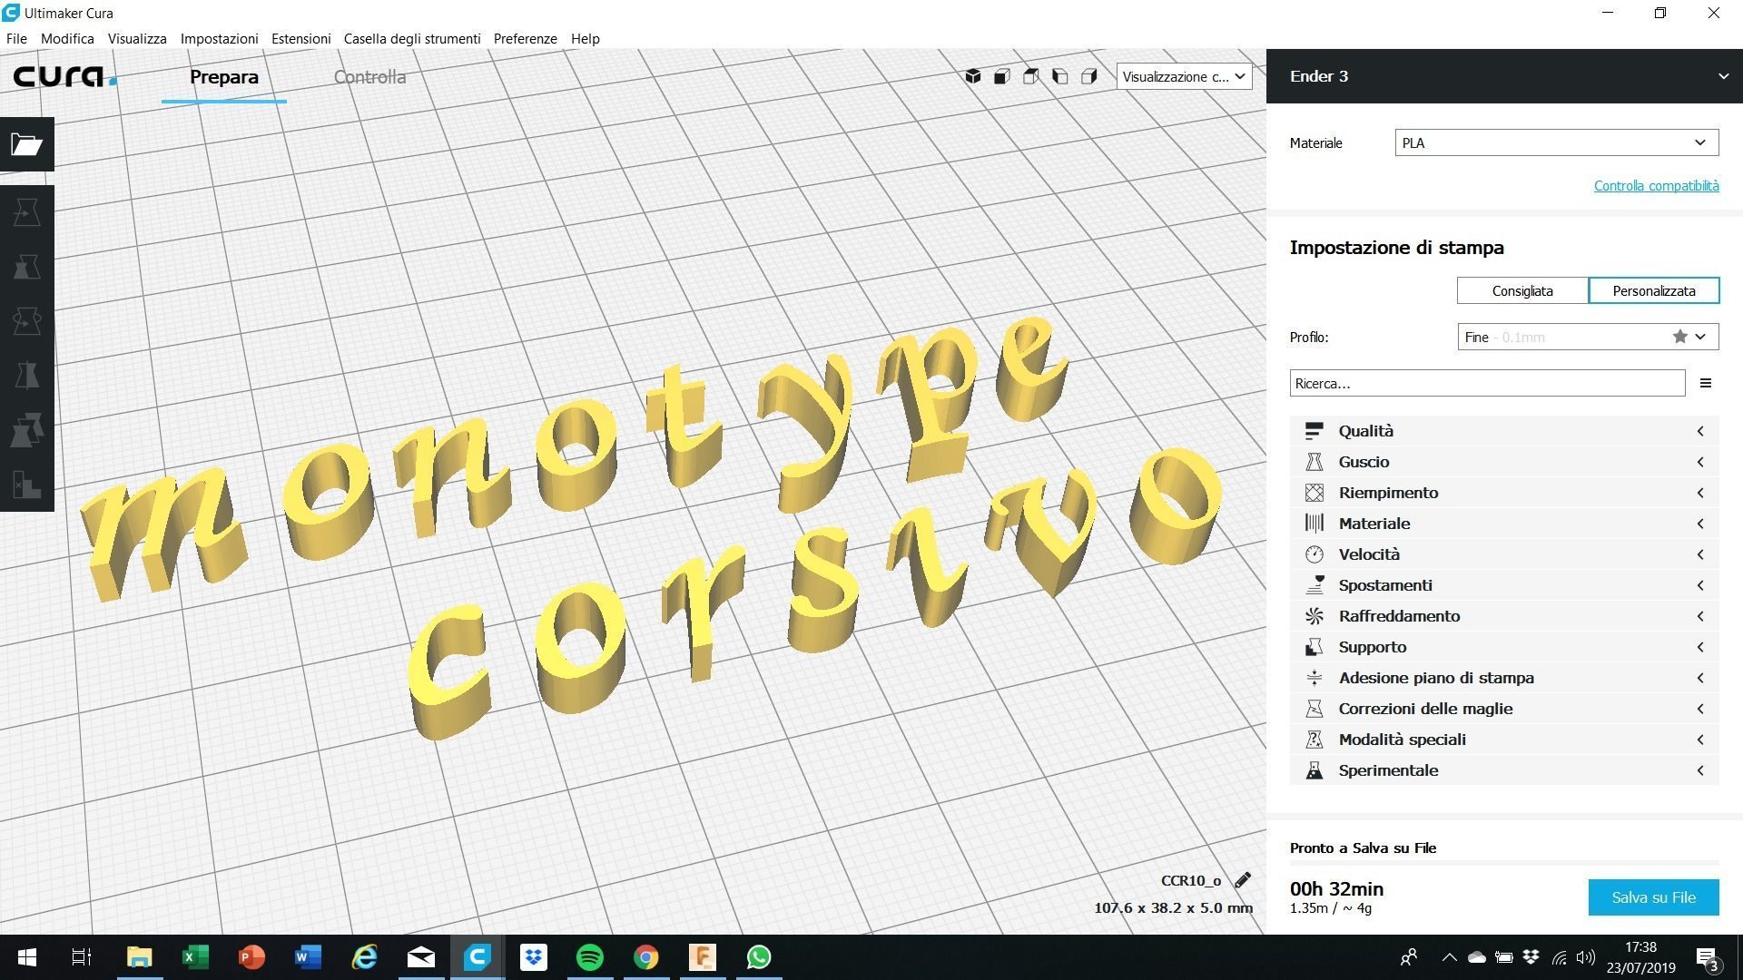Expand the Guscio settings section
This screenshot has width=1743, height=980.
coord(1504,462)
